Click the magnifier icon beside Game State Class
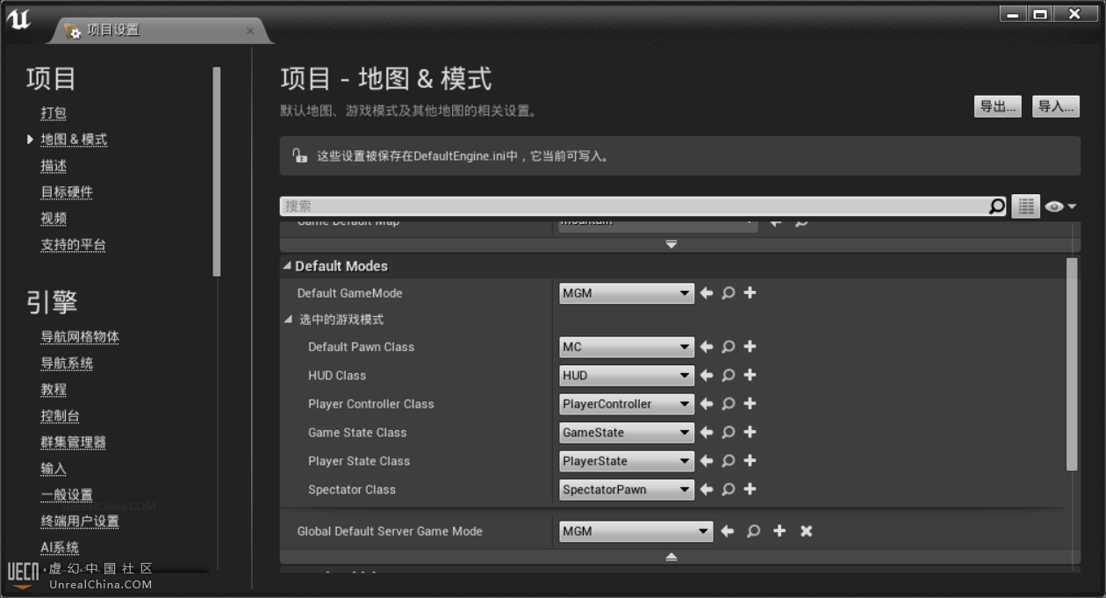This screenshot has height=598, width=1106. pyautogui.click(x=728, y=432)
